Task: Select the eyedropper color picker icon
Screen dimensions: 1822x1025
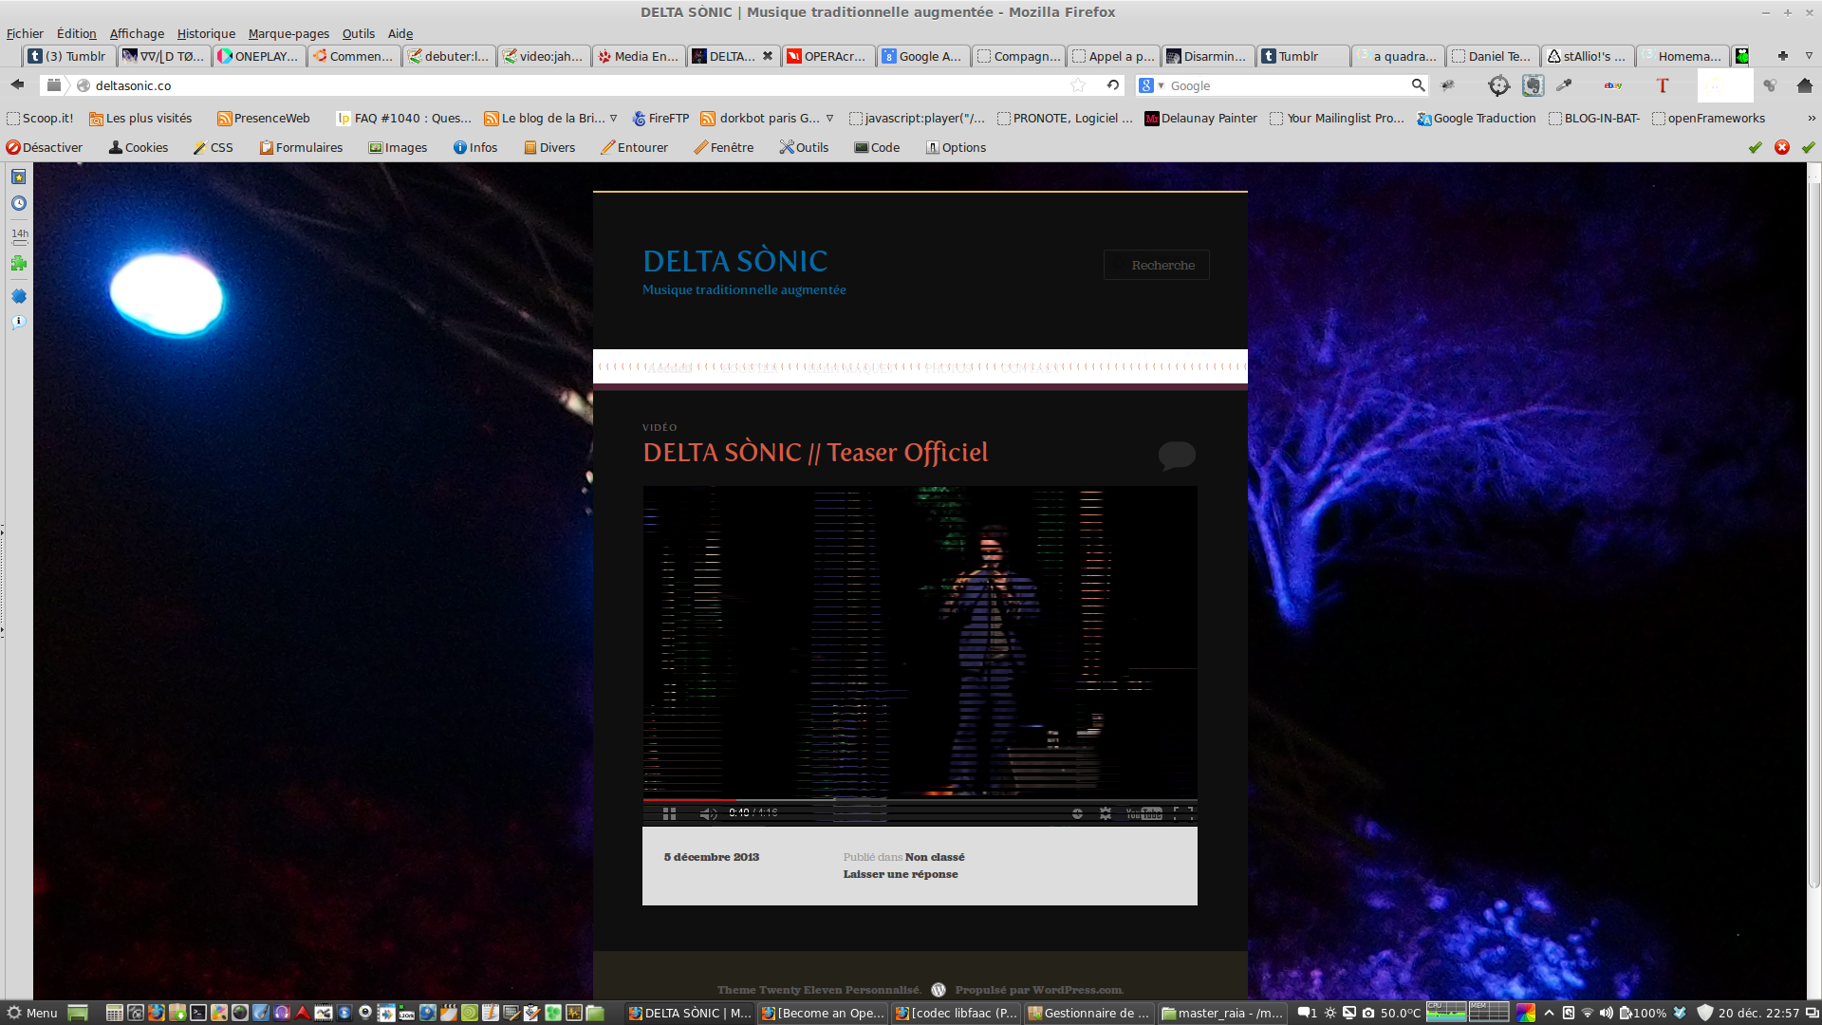Action: click(x=1564, y=85)
